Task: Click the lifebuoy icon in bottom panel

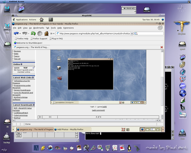Action: coord(123,129)
